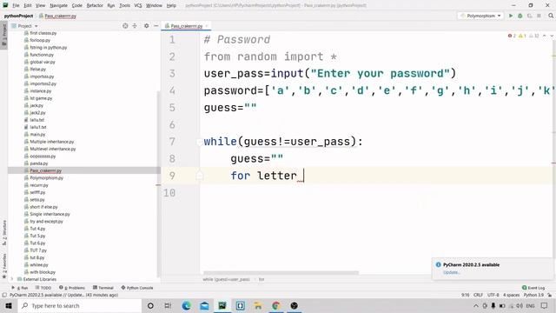Click the Project tree vertical scrollbar
The width and height of the screenshot is (556, 313).
point(158,184)
